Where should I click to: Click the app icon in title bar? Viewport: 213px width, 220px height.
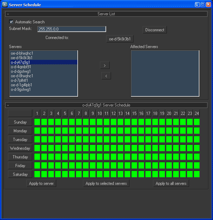[x=5, y=5]
